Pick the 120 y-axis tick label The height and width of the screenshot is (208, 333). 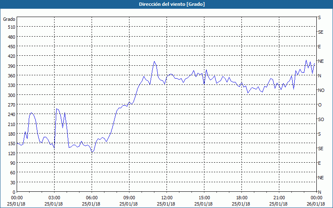tap(12, 154)
